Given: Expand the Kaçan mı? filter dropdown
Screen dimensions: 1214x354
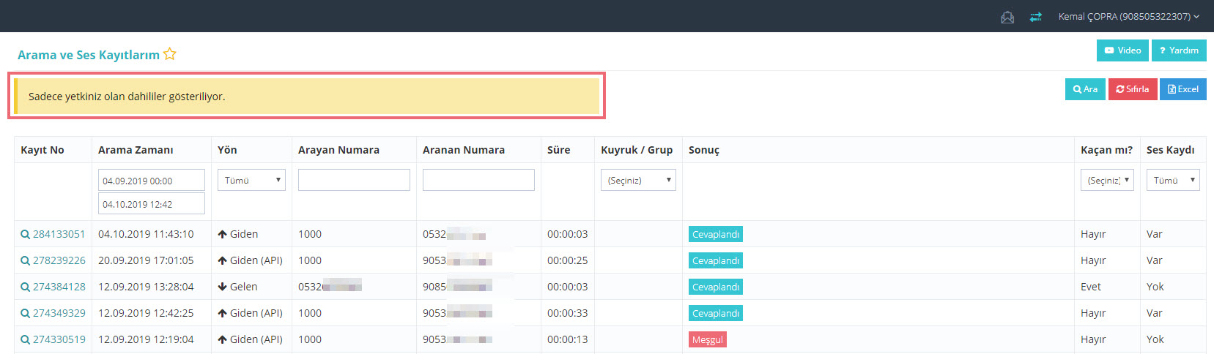Looking at the screenshot, I should (1106, 180).
